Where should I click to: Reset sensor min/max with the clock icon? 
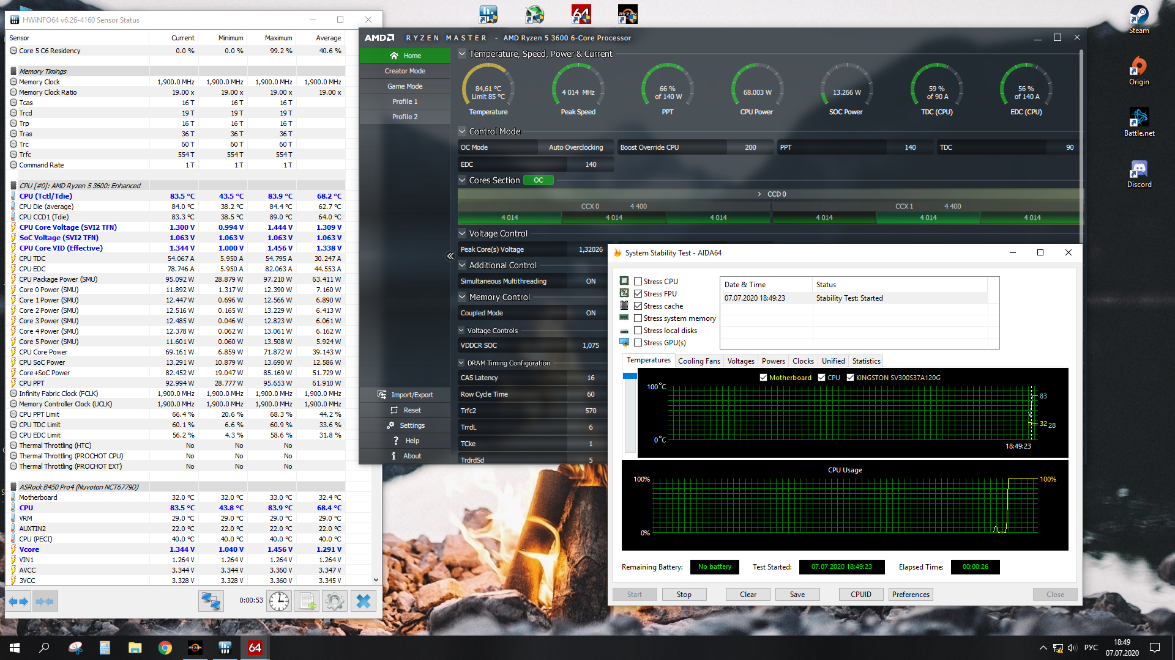[x=279, y=601]
